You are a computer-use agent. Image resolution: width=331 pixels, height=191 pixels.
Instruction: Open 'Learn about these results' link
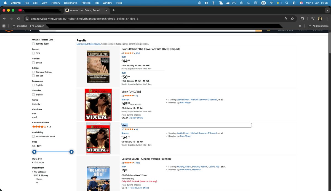tap(89, 44)
